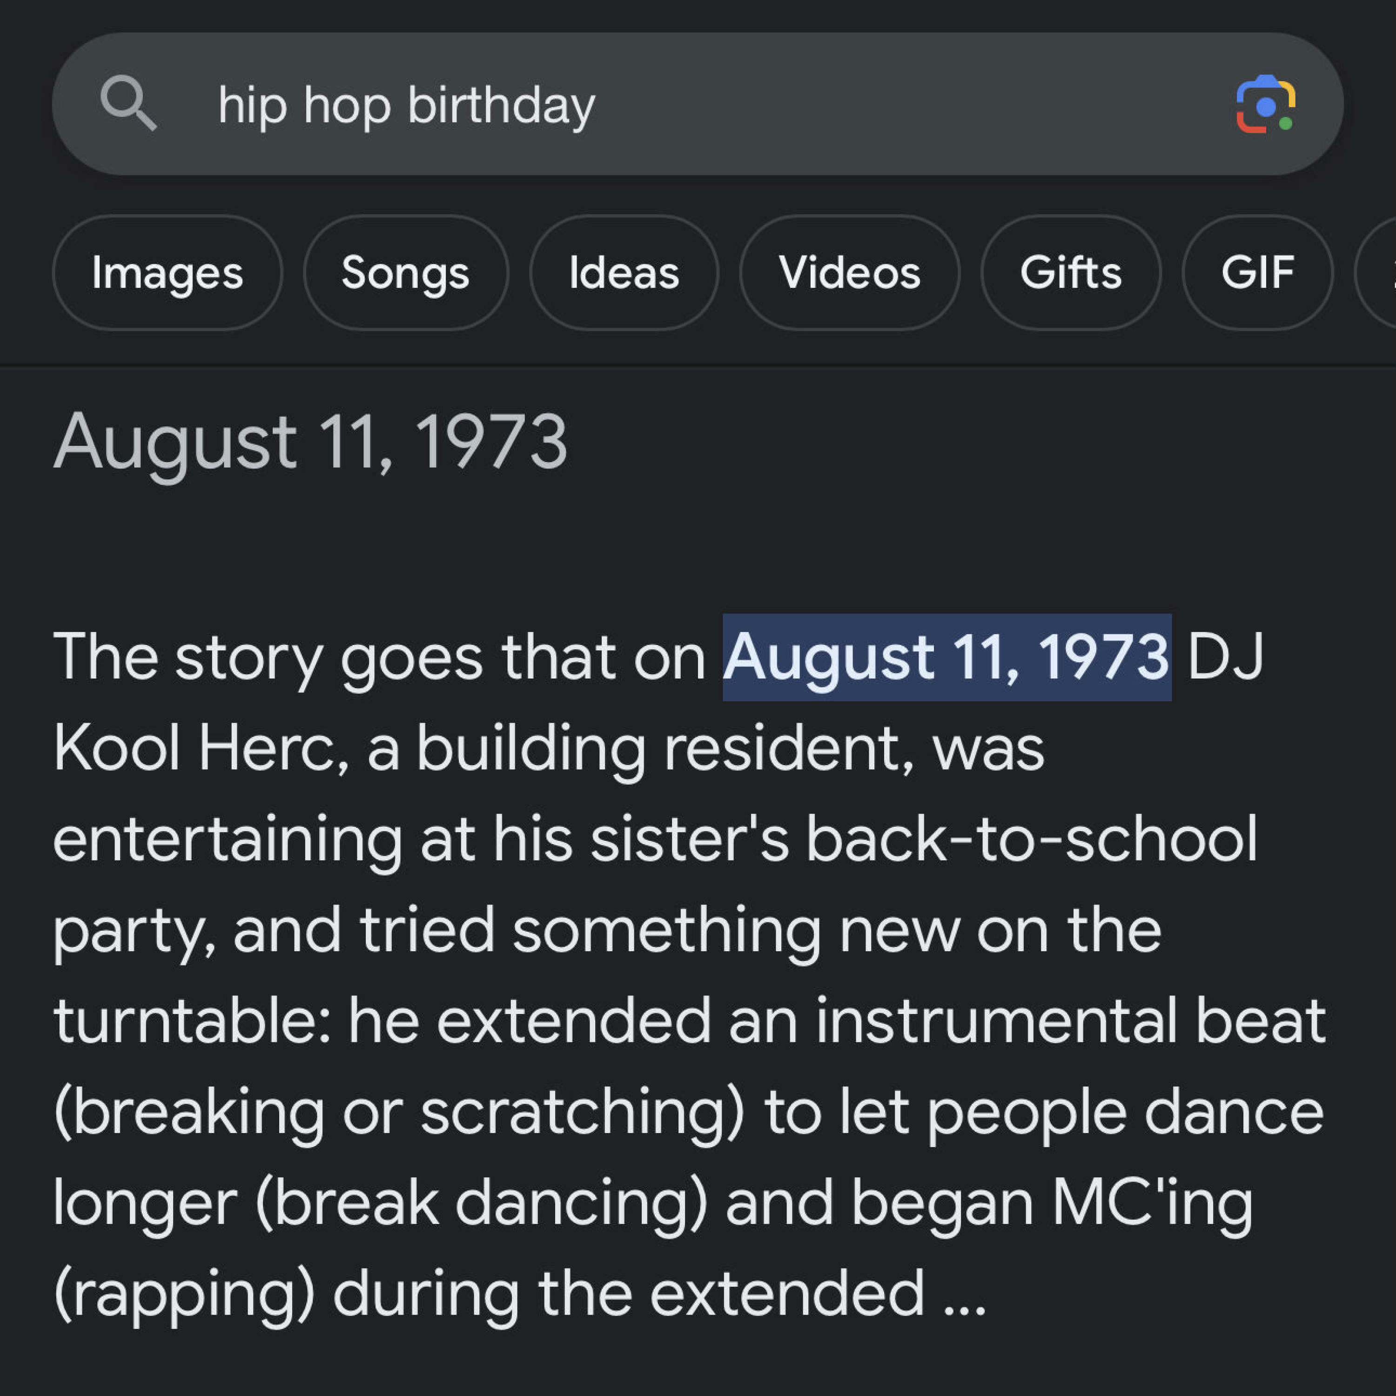The height and width of the screenshot is (1396, 1396).
Task: Switch to the Videos filter chip
Action: coord(849,273)
